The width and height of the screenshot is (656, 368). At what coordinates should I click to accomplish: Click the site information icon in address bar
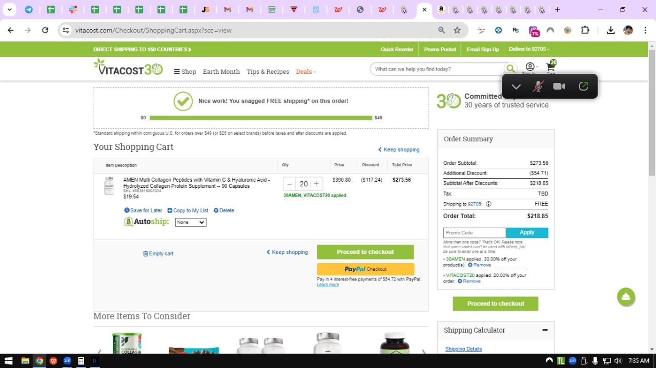(66, 30)
